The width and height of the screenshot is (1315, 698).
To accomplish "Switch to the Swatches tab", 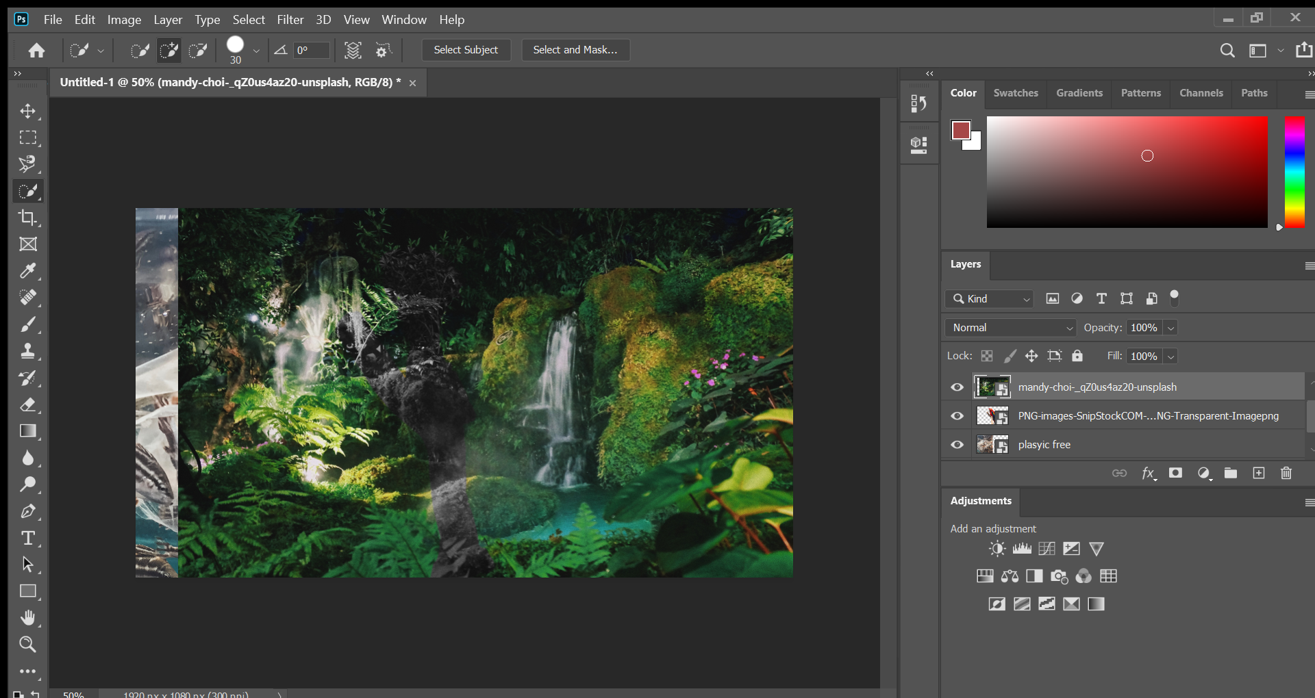I will [1015, 93].
